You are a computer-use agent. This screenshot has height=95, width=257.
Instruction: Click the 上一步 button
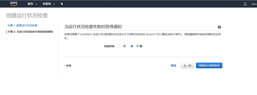tap(187, 66)
